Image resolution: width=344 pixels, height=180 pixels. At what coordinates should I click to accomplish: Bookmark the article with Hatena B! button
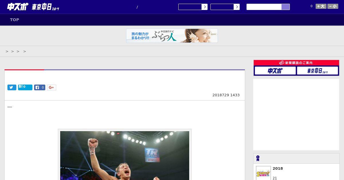click(x=25, y=87)
